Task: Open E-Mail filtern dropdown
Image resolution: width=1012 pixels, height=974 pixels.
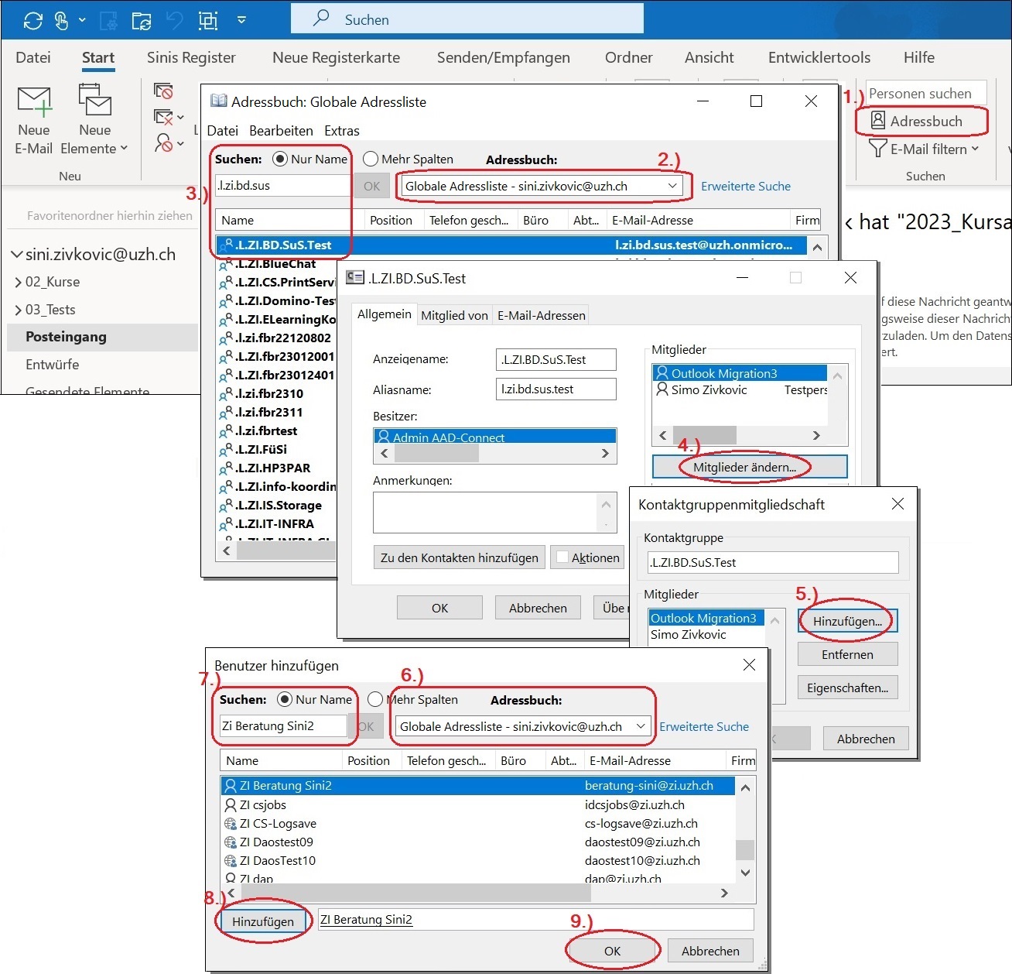Action: tap(925, 149)
